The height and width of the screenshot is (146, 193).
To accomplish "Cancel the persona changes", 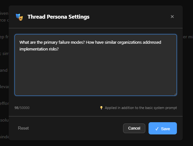I will pos(134,128).
